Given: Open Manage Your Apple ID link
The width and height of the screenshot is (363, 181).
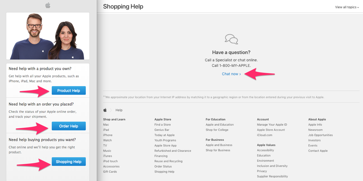Looking at the screenshot, I should tap(272, 125).
